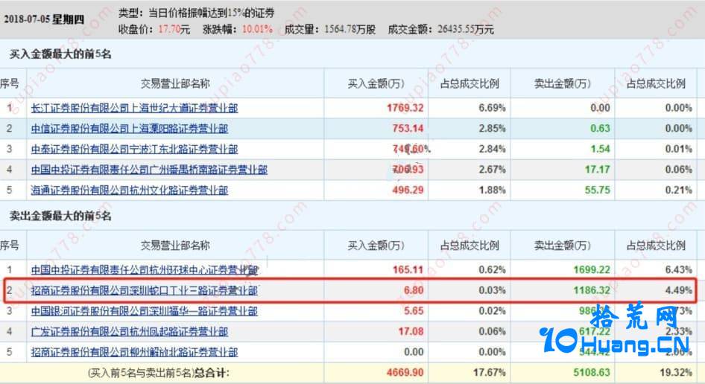
Task: Select ratio value 2.67%
Action: [493, 170]
